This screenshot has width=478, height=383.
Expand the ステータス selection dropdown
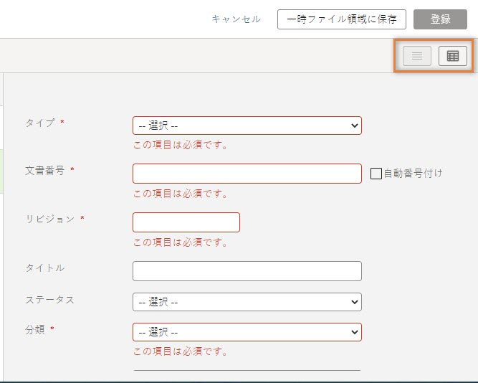[x=247, y=302]
